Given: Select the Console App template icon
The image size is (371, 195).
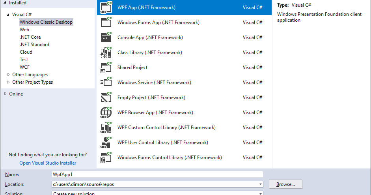Looking at the screenshot, I should coord(106,37).
